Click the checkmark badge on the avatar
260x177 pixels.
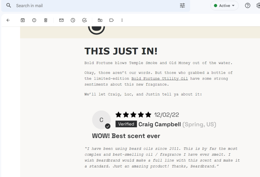click(x=108, y=126)
